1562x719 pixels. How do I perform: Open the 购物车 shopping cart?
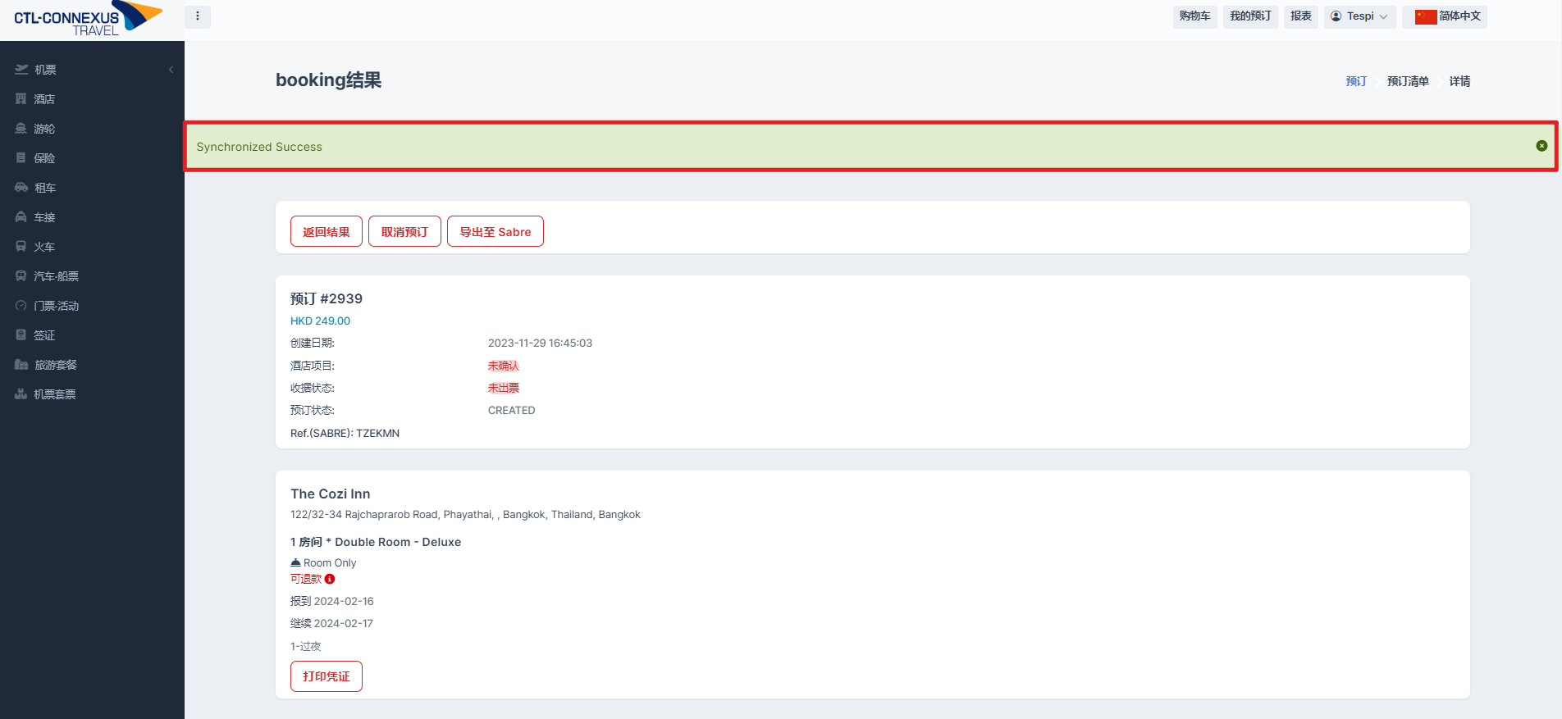(1194, 16)
